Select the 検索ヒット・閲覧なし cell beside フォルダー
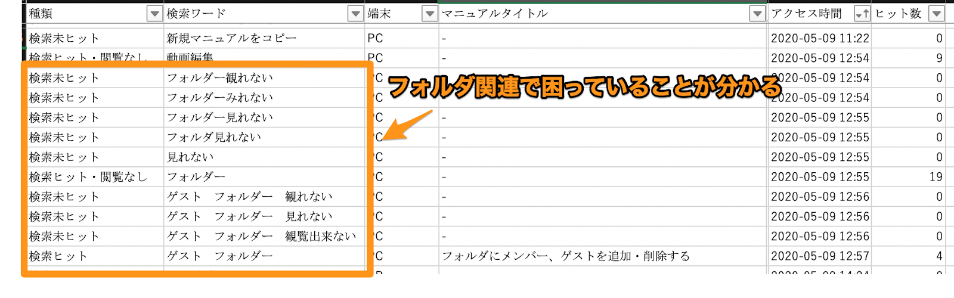 88,177
